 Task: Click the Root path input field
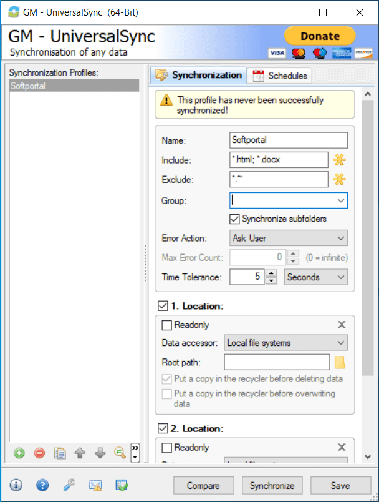pyautogui.click(x=277, y=362)
